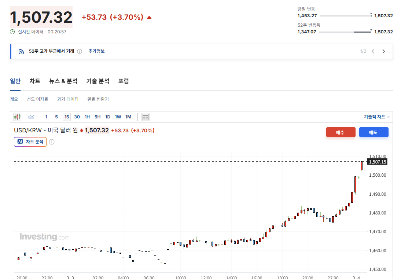The width and height of the screenshot is (401, 279).
Task: Select the 1H chart interval
Action: pyautogui.click(x=87, y=117)
